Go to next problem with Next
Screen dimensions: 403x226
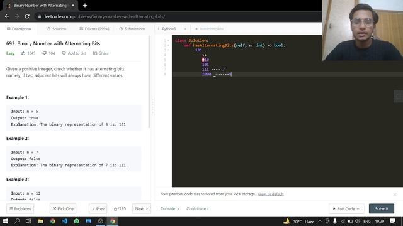[x=141, y=209]
